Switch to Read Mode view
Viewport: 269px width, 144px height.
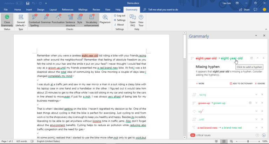click(216, 141)
